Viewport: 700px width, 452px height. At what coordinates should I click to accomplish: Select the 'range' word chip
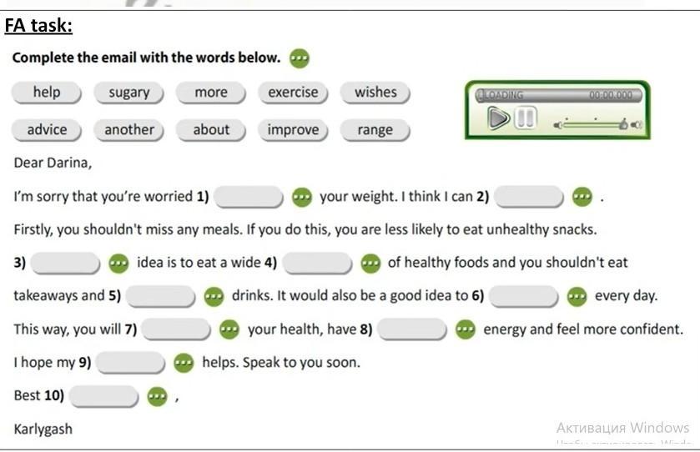click(x=375, y=130)
